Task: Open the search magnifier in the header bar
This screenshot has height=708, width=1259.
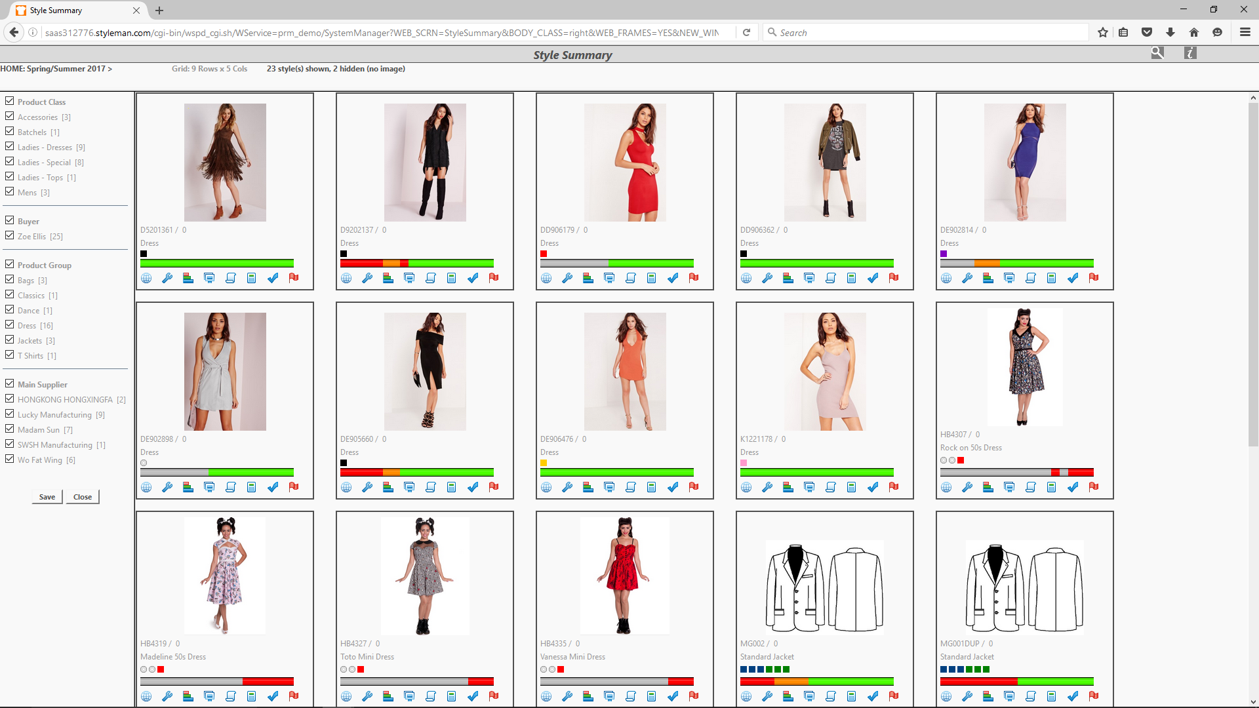Action: [x=1157, y=53]
